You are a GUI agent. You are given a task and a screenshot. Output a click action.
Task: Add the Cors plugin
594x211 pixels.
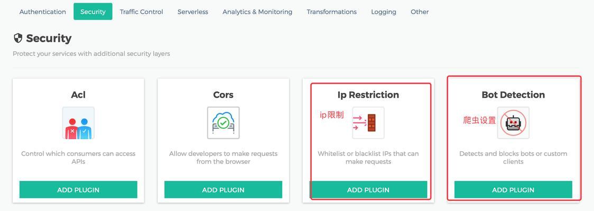[x=223, y=190]
